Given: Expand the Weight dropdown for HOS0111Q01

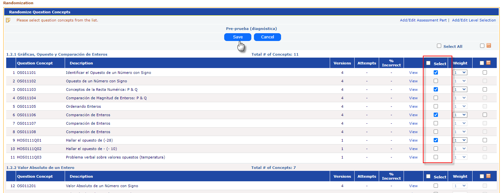Looking at the screenshot, I should 460,140.
